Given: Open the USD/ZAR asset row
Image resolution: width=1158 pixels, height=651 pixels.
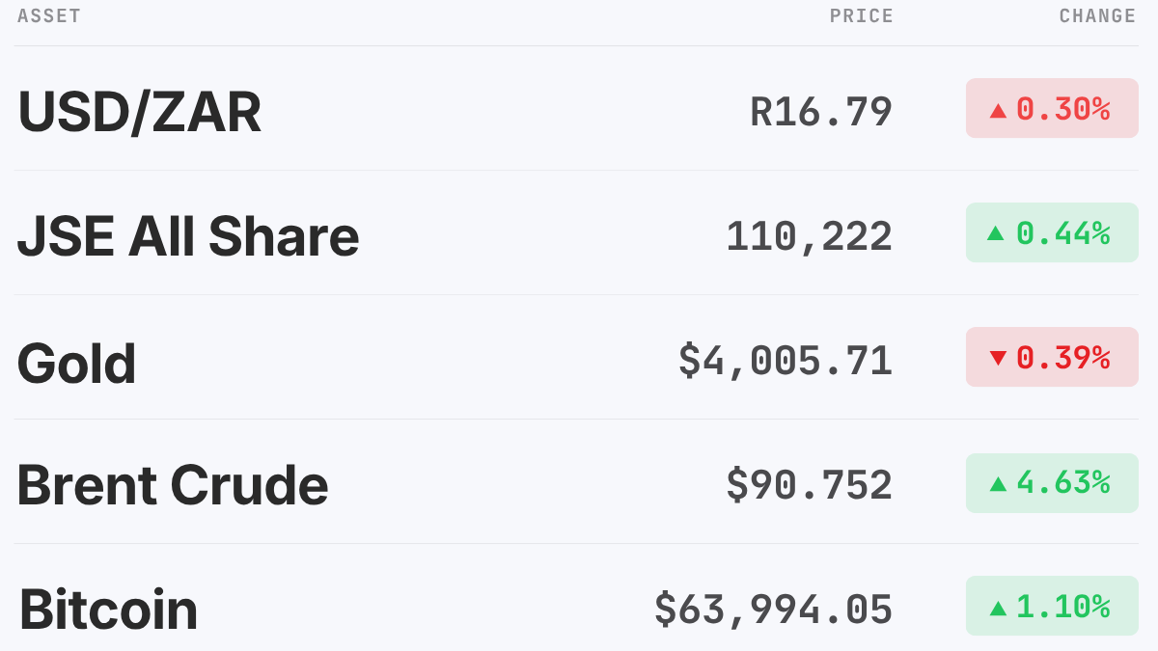Looking at the screenshot, I should click(577, 109).
